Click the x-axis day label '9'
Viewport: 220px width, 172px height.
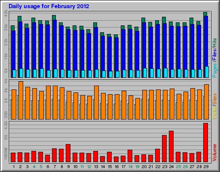tap(68, 167)
